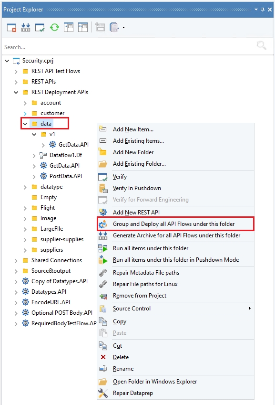Screen dimensions: 275x405
Task: Click the green Refresh icon in the toolbar
Action: coord(54,27)
